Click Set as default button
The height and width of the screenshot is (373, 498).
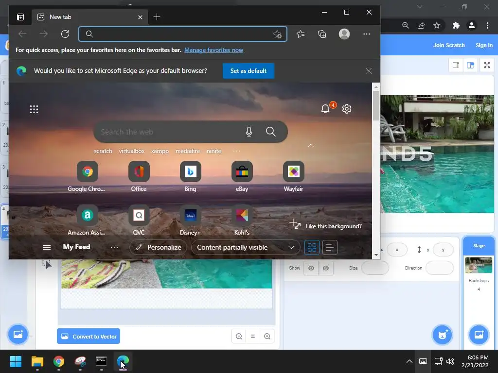[249, 71]
